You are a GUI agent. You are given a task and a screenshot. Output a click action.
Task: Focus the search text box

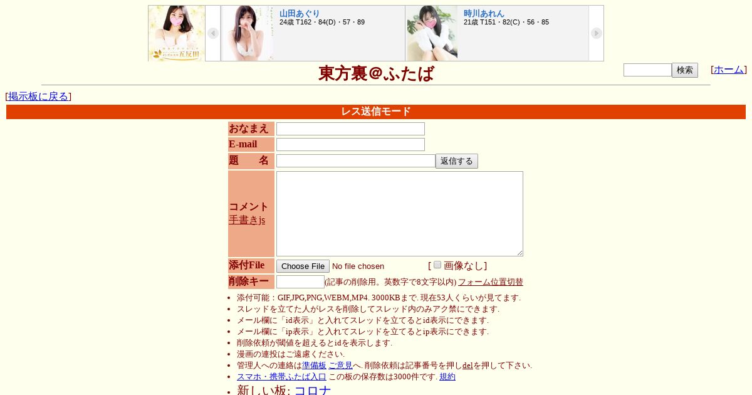[x=647, y=70]
